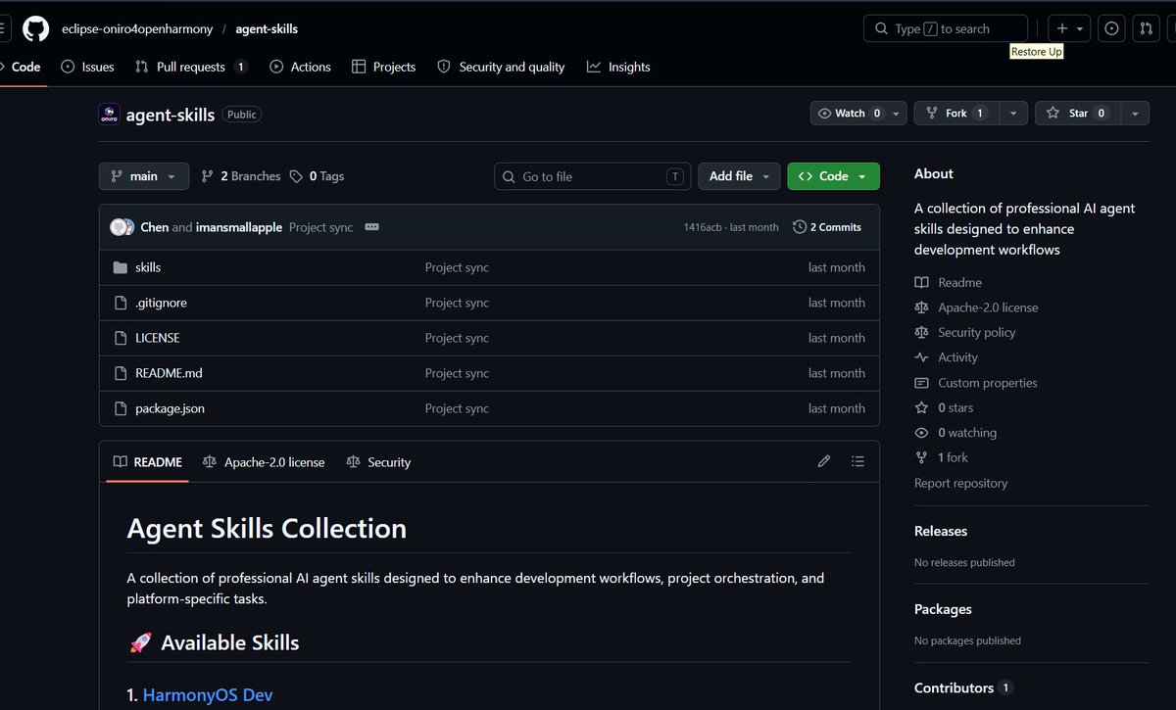Screen dimensions: 1176x710
Task: Open the skills folder
Action: point(148,267)
